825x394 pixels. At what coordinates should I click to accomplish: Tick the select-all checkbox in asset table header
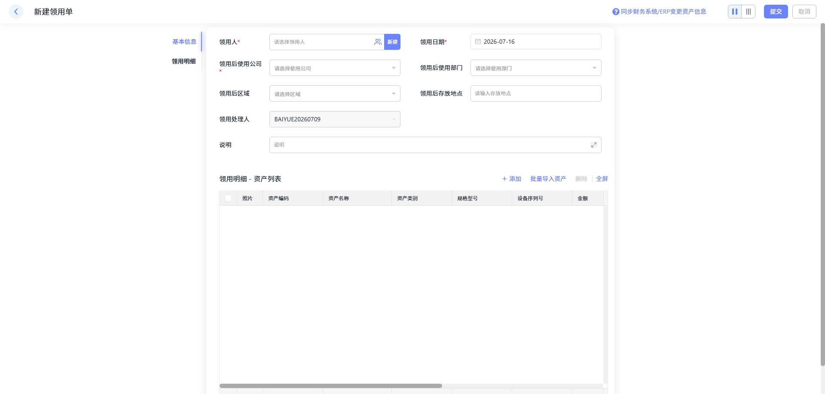[228, 198]
